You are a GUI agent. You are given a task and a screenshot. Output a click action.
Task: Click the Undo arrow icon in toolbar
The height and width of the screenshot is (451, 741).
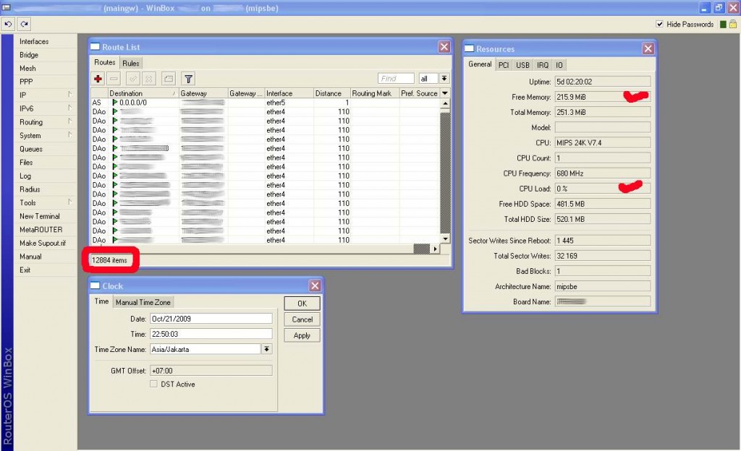pyautogui.click(x=8, y=24)
